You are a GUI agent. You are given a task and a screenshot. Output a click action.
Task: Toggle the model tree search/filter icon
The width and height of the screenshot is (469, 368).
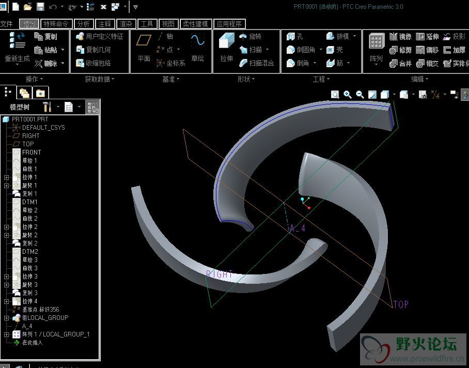(x=92, y=107)
